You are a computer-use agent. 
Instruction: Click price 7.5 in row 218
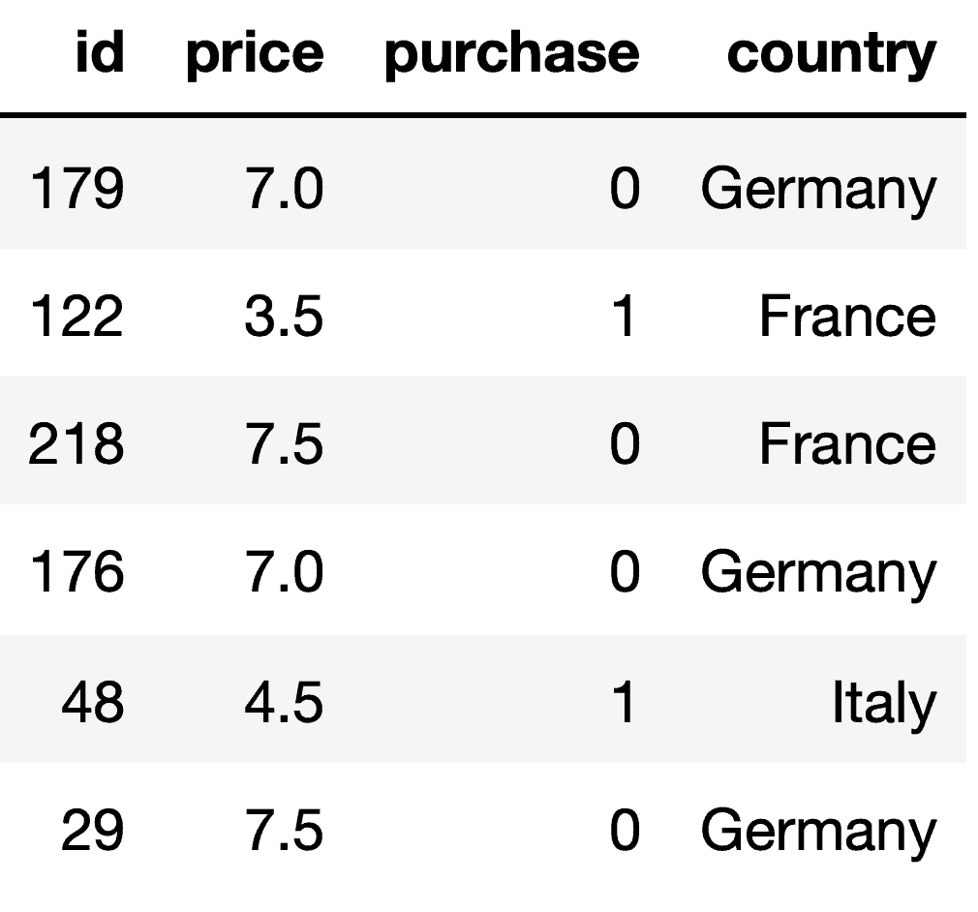285,443
